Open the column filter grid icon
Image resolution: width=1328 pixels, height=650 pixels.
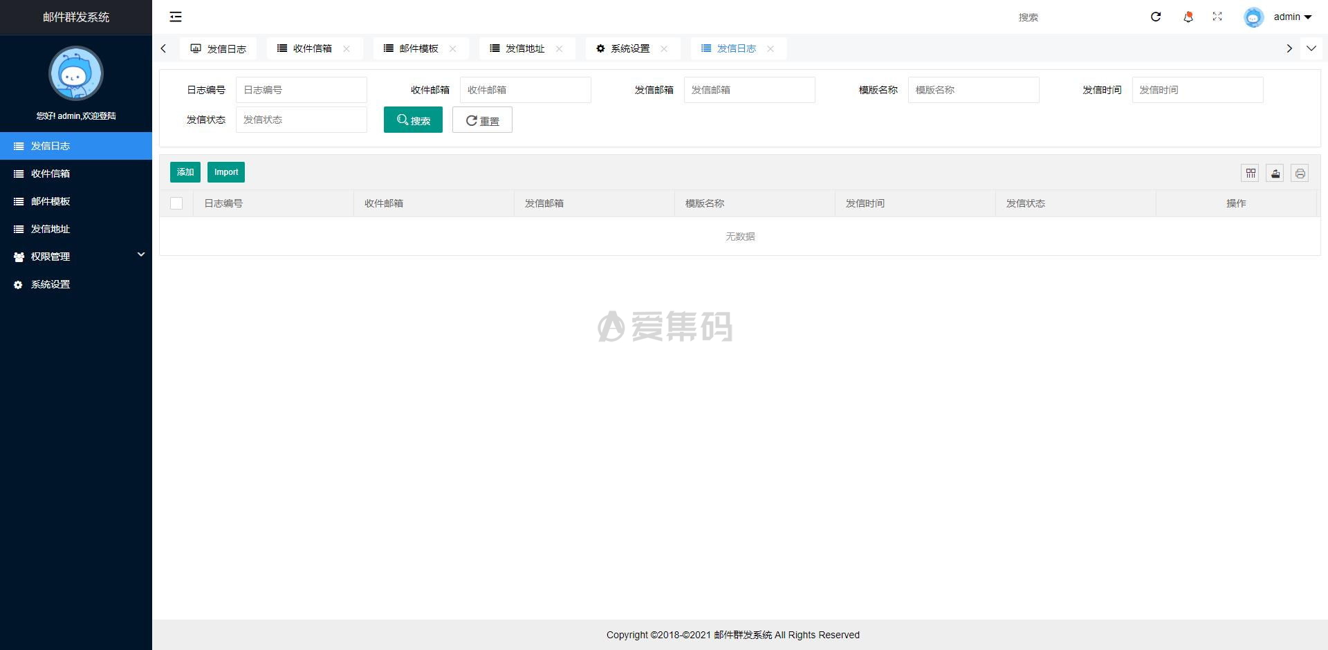click(1251, 174)
